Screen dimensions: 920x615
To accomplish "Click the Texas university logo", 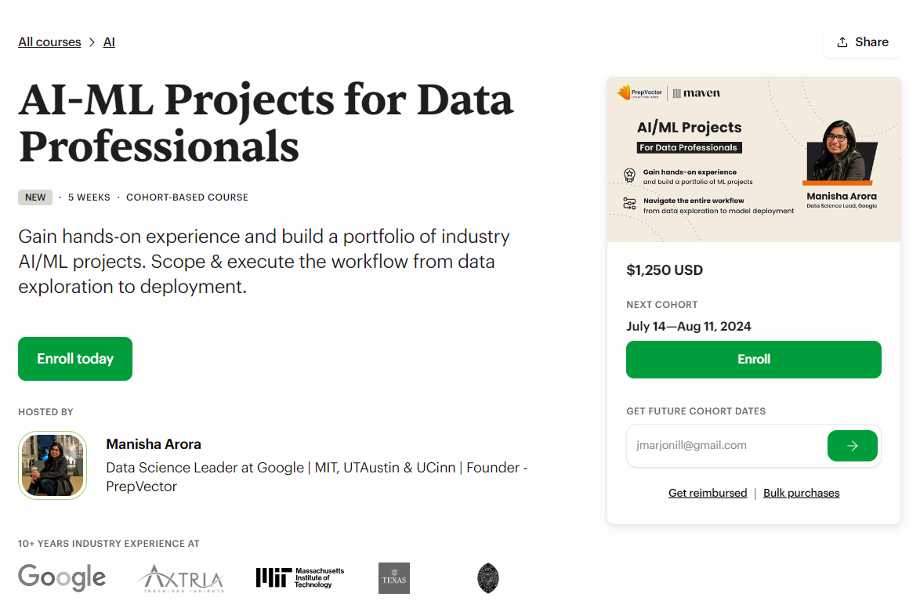I will point(394,578).
